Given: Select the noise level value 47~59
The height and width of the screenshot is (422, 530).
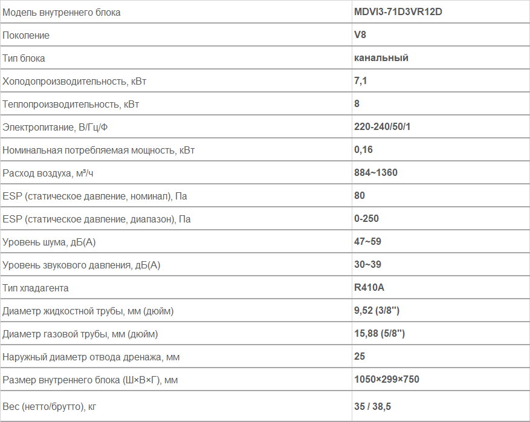Looking at the screenshot, I should pos(367,241).
